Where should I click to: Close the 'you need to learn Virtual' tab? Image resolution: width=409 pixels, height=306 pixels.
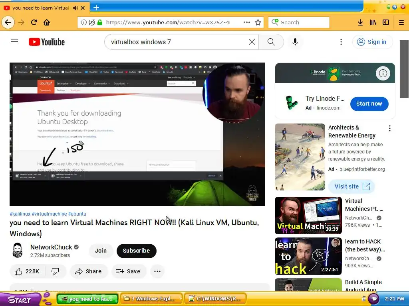(83, 8)
